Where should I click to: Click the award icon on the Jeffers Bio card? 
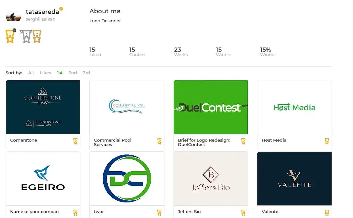click(x=243, y=212)
